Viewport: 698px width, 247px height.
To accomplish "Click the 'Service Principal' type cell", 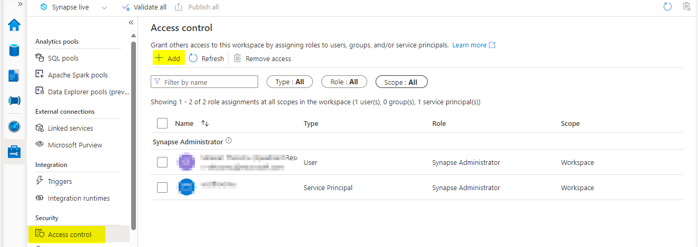I will [328, 188].
